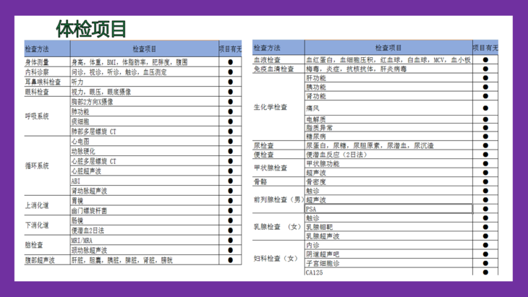Select the dot in the PSA row

[485, 209]
